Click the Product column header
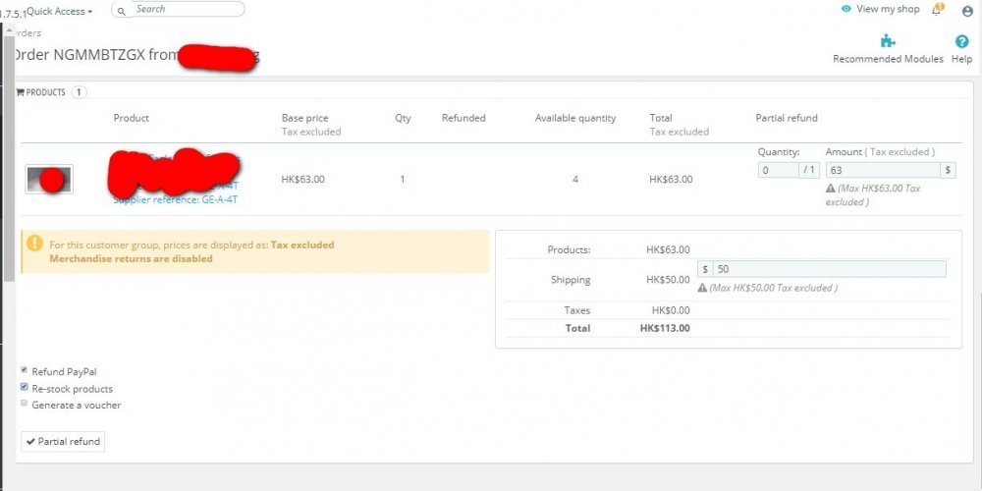 [x=131, y=118]
